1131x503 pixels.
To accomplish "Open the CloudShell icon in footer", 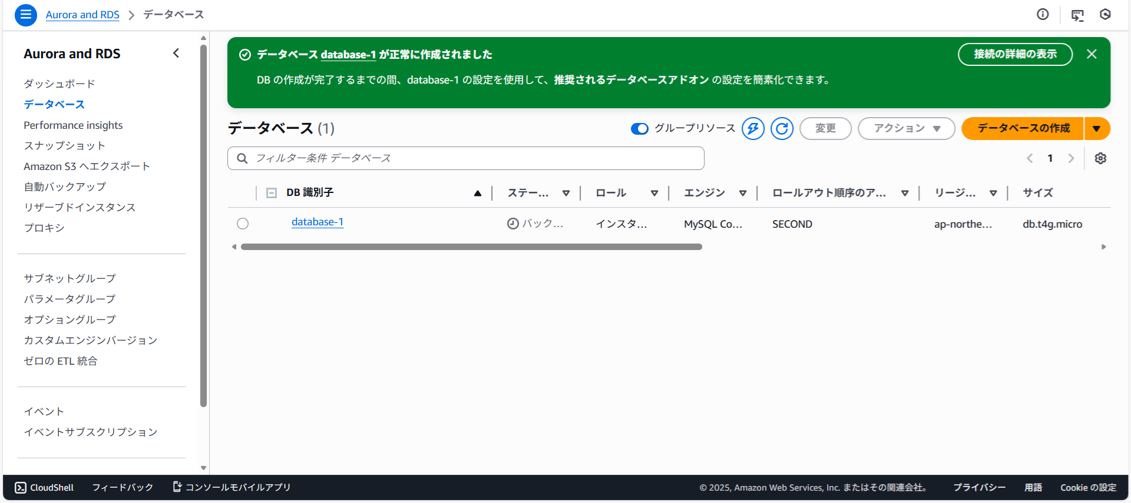I will [x=21, y=487].
